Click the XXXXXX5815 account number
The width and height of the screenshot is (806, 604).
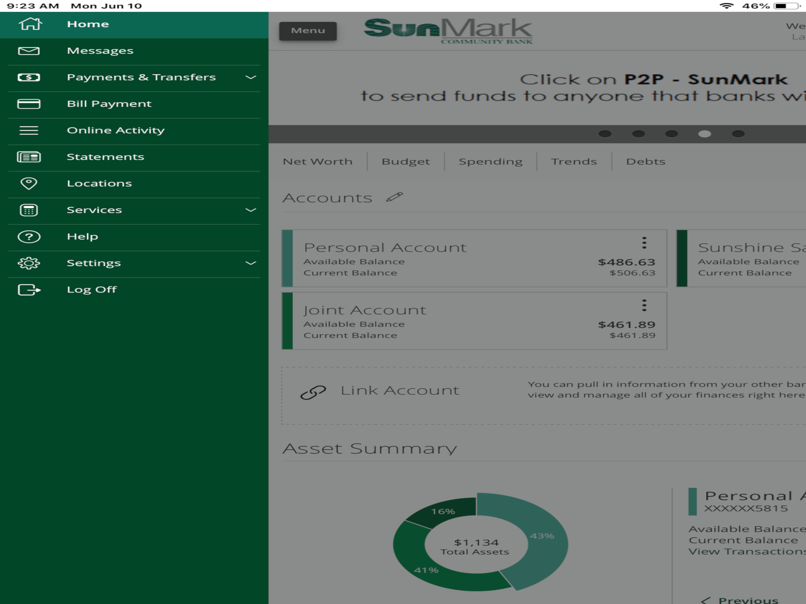pyautogui.click(x=746, y=508)
